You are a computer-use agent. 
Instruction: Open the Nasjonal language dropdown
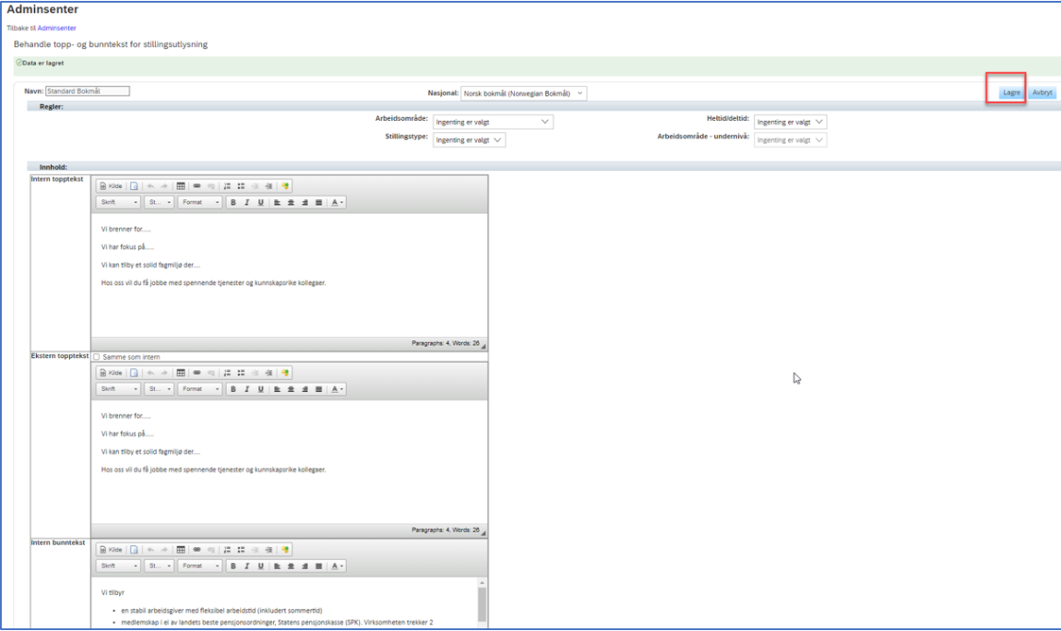point(524,93)
